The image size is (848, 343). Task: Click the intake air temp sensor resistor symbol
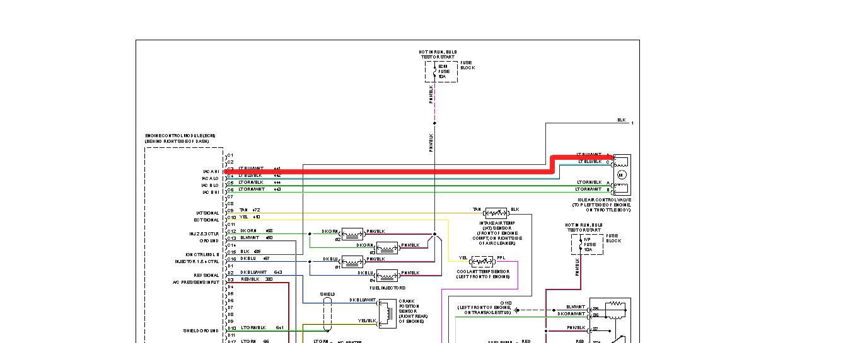tap(496, 213)
